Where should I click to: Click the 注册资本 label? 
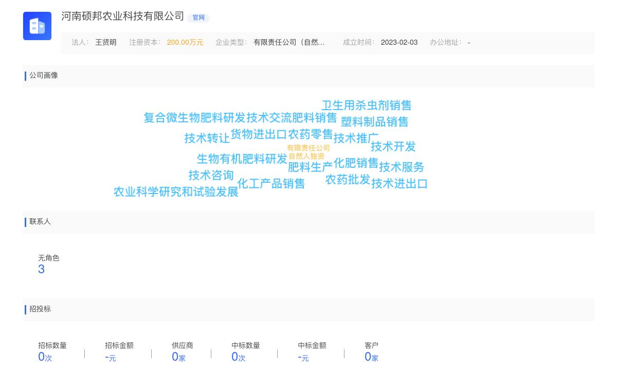tap(145, 43)
